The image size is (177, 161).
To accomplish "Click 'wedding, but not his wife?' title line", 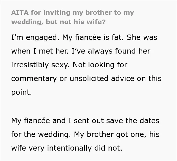I will 58,22.
